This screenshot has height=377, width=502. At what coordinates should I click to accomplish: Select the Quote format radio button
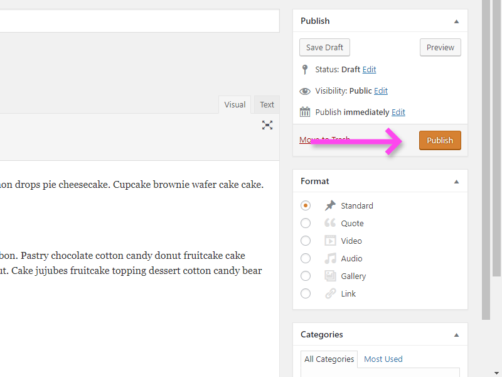(306, 223)
